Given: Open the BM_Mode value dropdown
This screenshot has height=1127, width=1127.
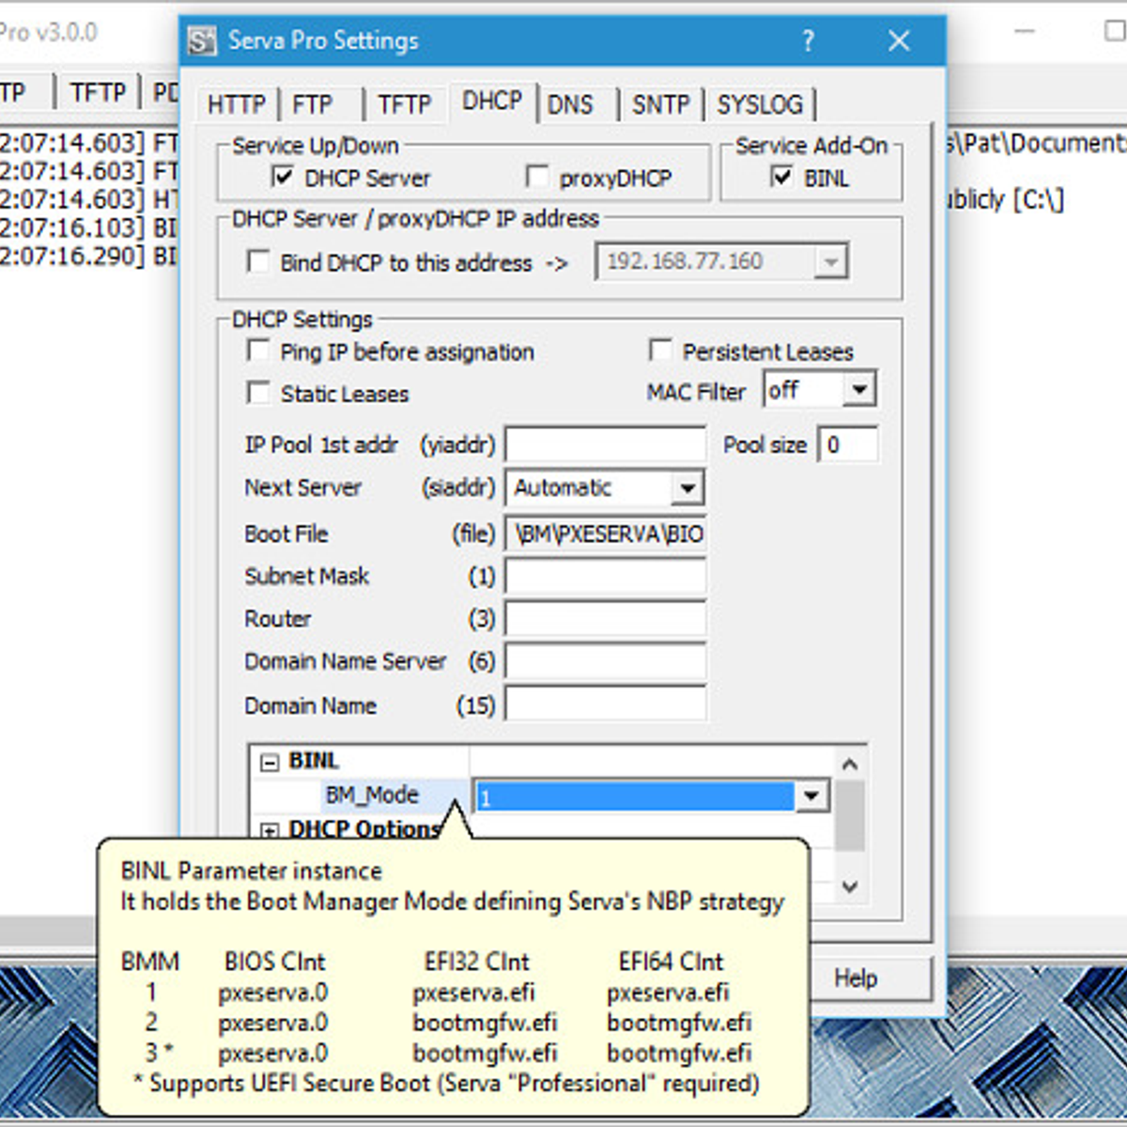Looking at the screenshot, I should point(811,796).
